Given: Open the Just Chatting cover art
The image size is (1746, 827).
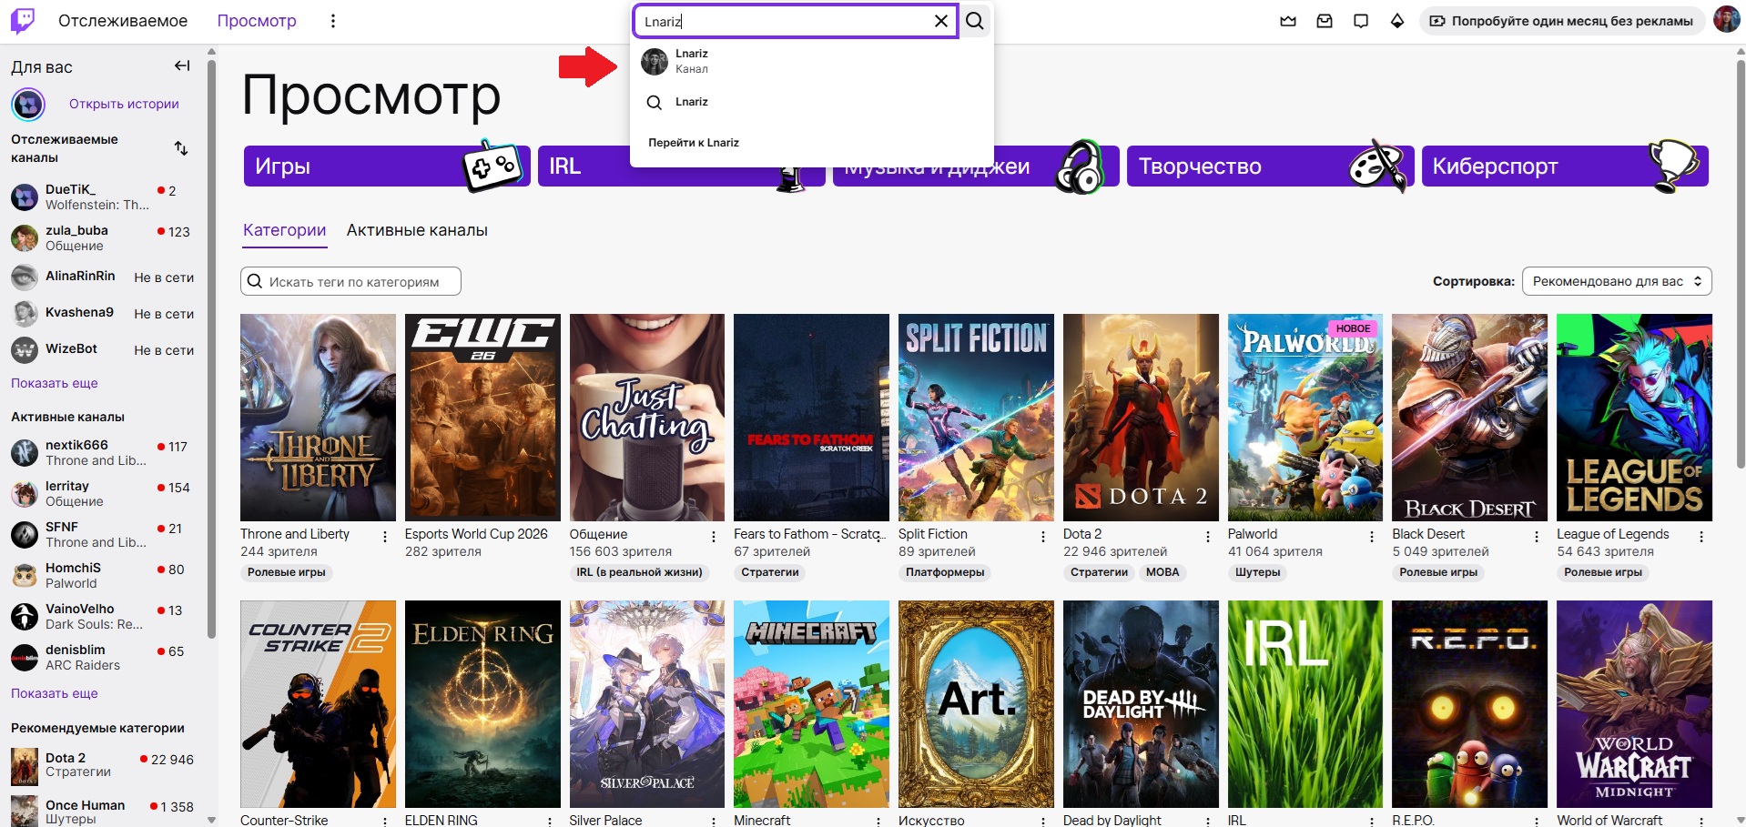Looking at the screenshot, I should 647,418.
